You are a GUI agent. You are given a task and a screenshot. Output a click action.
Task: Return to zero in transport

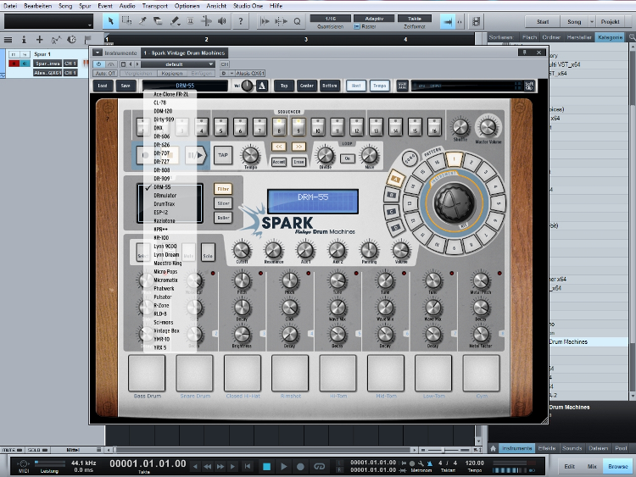248,467
